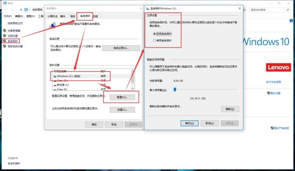Screen dimensions: 295x171
Task: Select the 启用系统保护 radio button
Action: coord(154,34)
